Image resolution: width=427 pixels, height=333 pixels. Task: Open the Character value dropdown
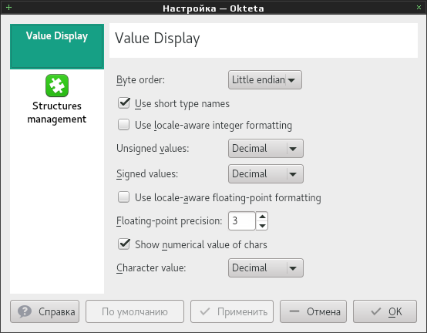point(266,268)
